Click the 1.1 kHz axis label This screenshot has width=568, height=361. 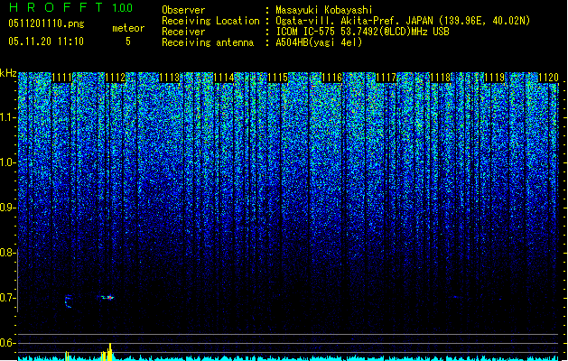(8, 117)
